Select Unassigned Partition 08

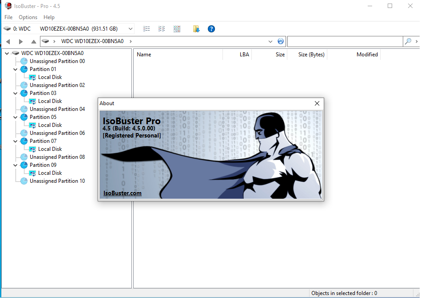57,157
